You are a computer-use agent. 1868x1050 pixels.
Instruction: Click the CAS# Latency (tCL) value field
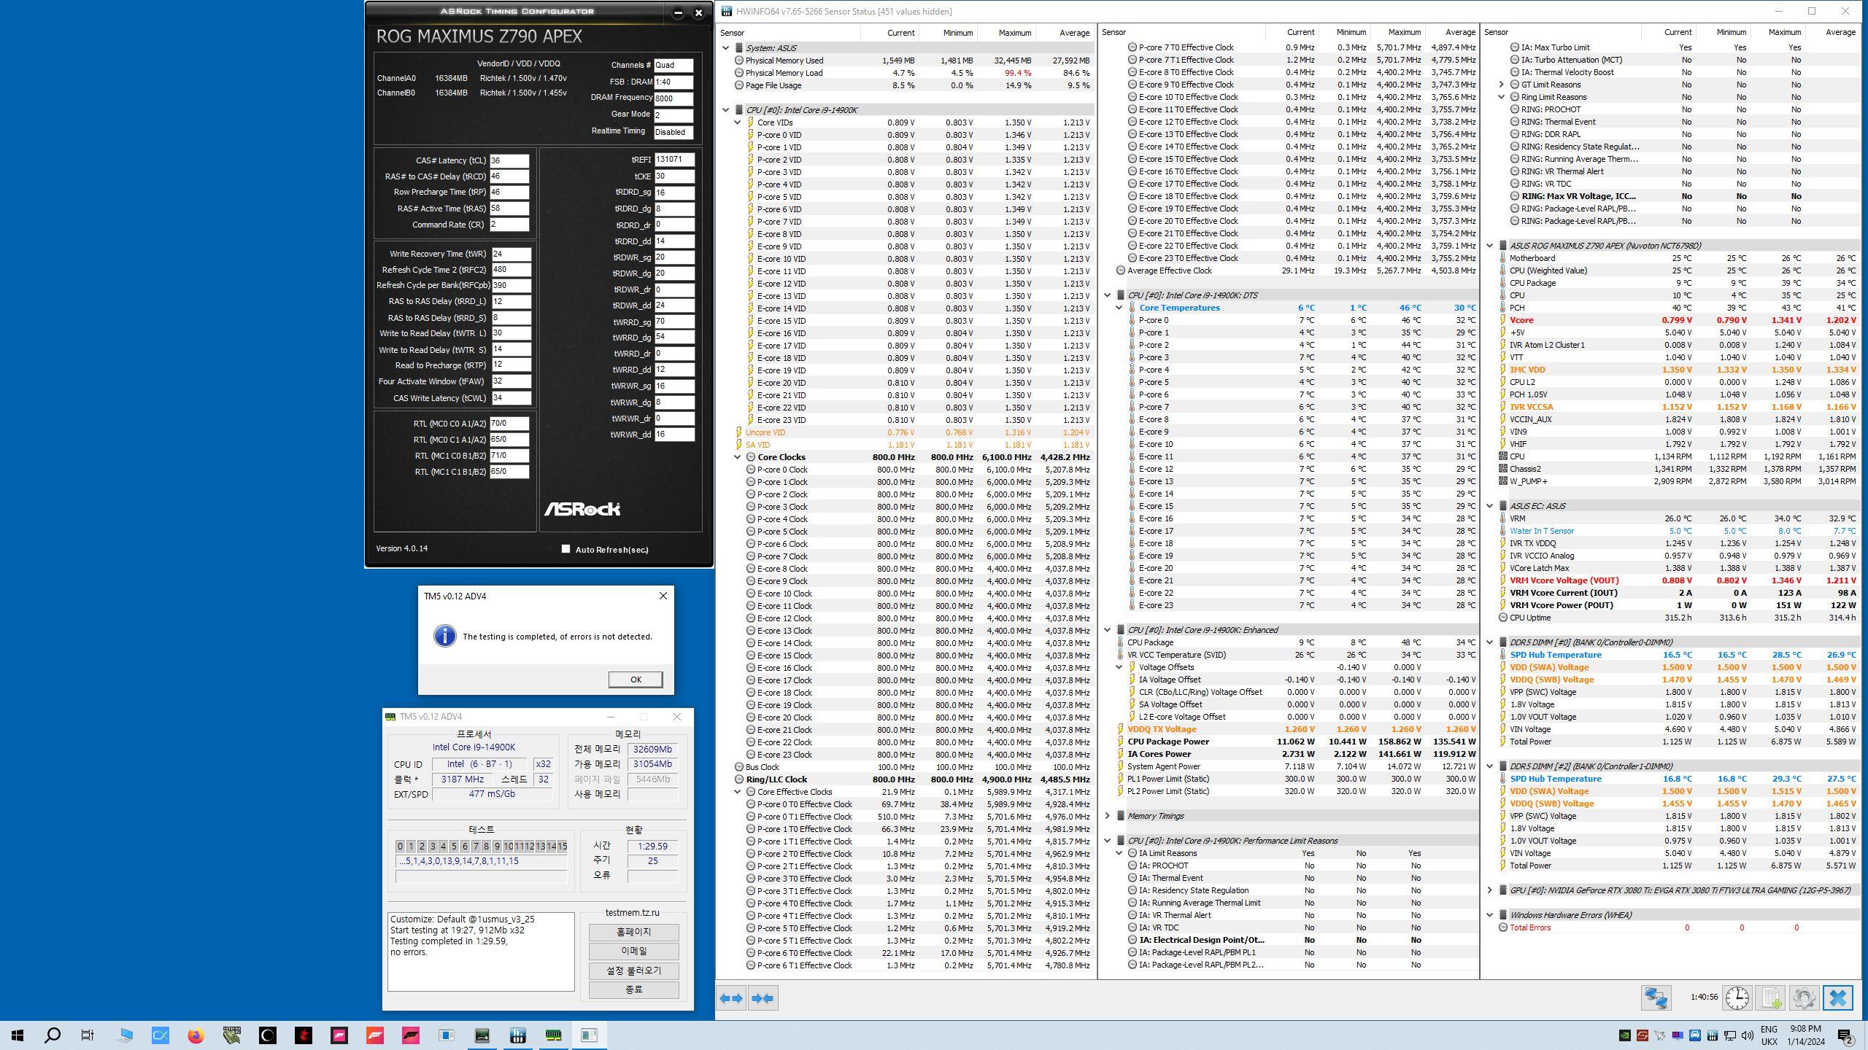509,160
